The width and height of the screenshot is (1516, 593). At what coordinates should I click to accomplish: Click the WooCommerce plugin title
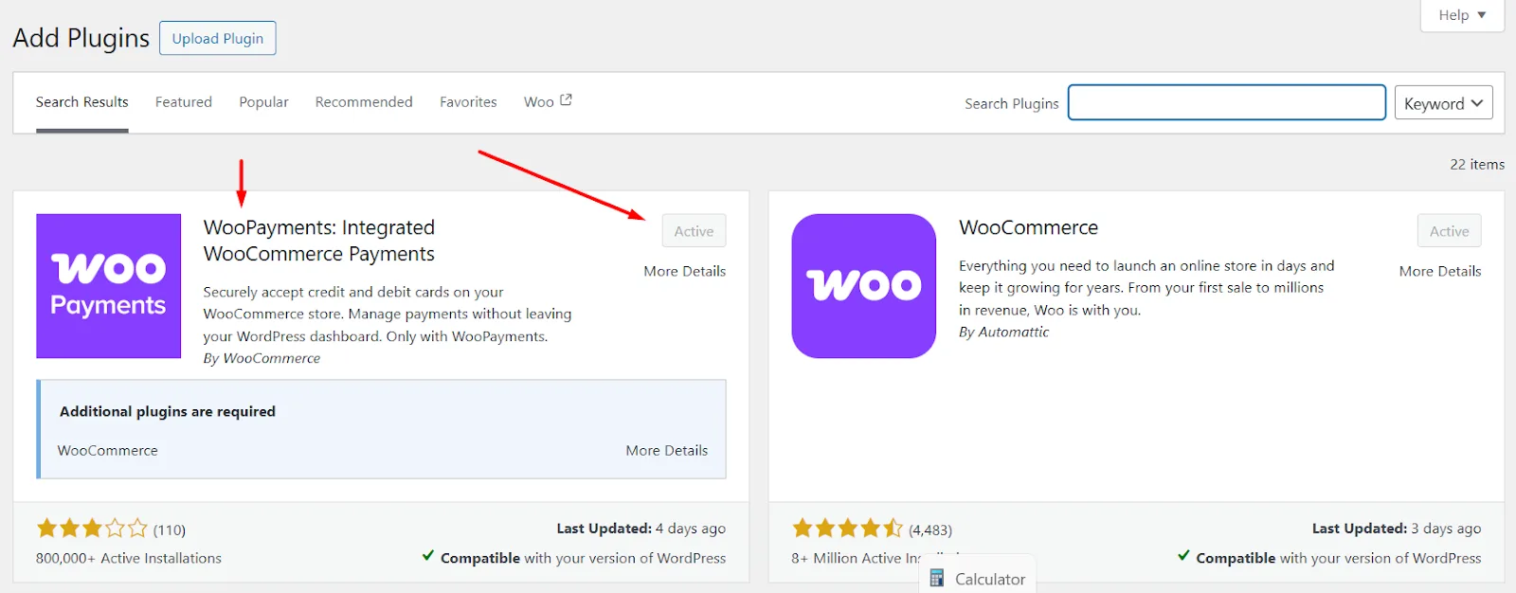[1028, 228]
